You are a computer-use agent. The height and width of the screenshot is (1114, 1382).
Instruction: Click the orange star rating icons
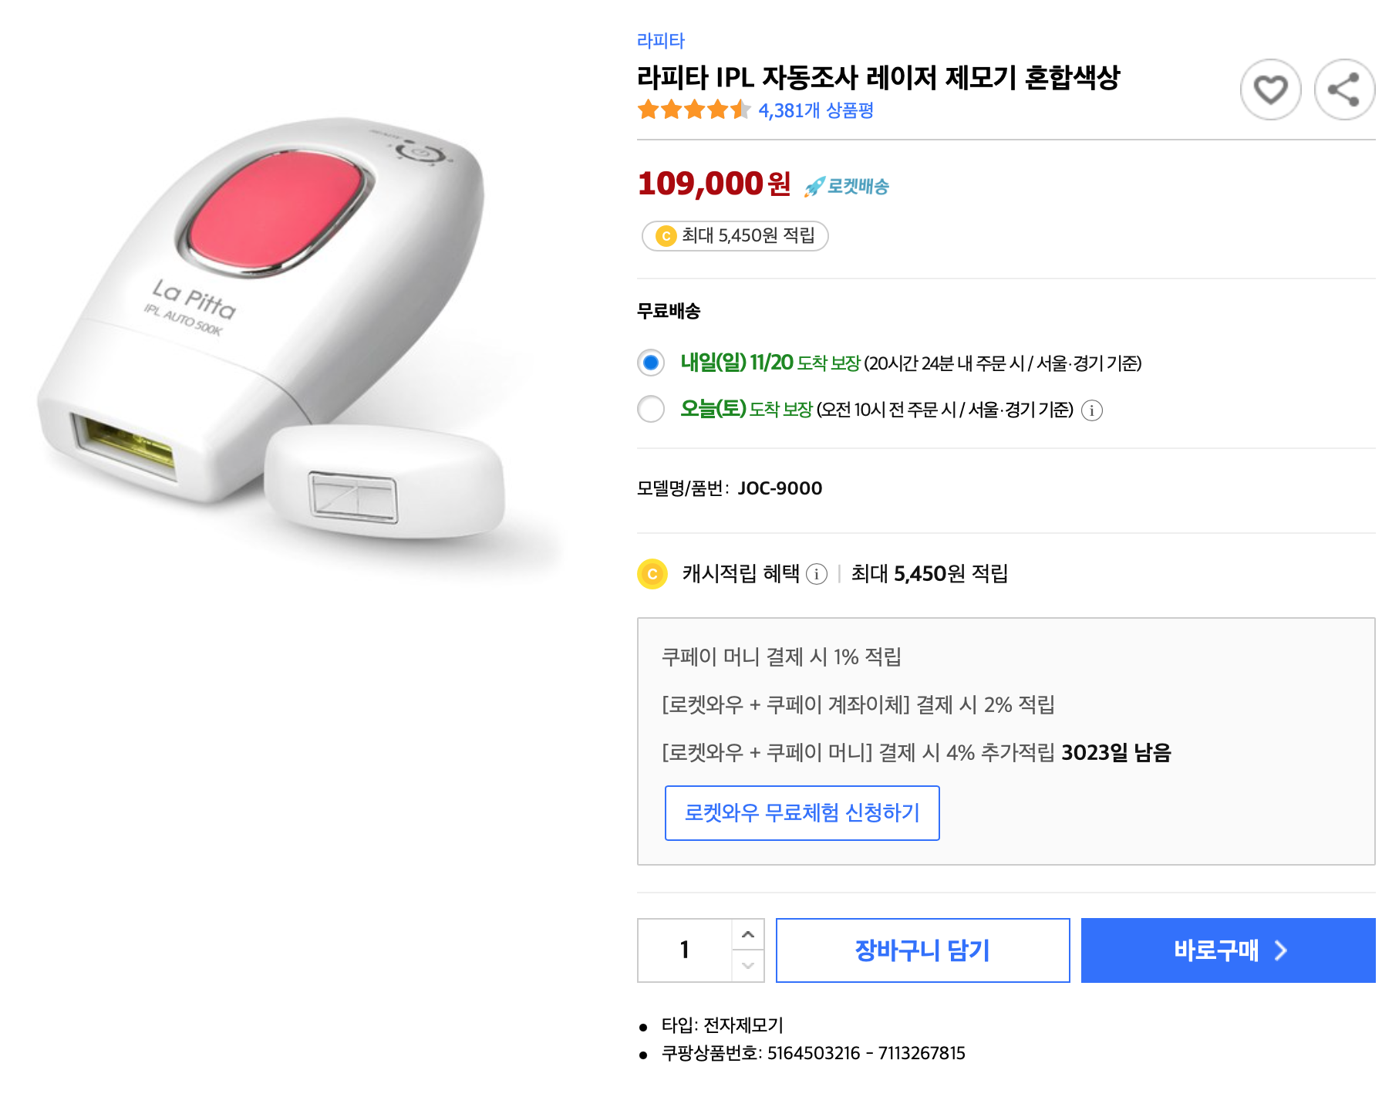click(693, 110)
